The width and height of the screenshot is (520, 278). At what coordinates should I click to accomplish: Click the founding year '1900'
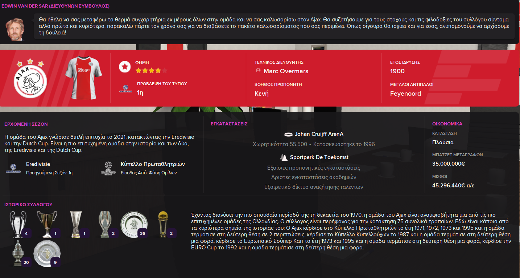397,71
